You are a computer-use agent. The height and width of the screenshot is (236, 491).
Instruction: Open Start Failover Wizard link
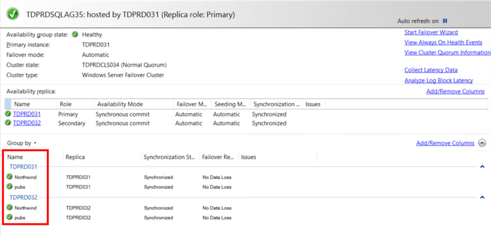[x=431, y=33]
